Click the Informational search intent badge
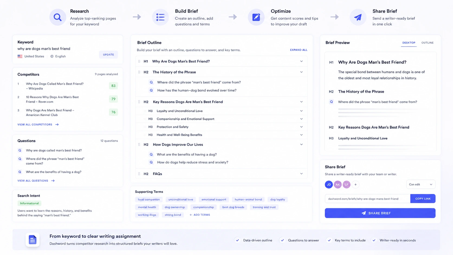The height and width of the screenshot is (255, 453). (x=29, y=203)
